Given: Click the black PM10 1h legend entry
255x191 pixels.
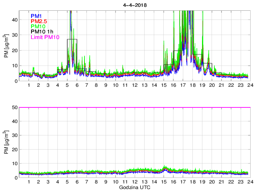Looking at the screenshot, I should click(42, 32).
